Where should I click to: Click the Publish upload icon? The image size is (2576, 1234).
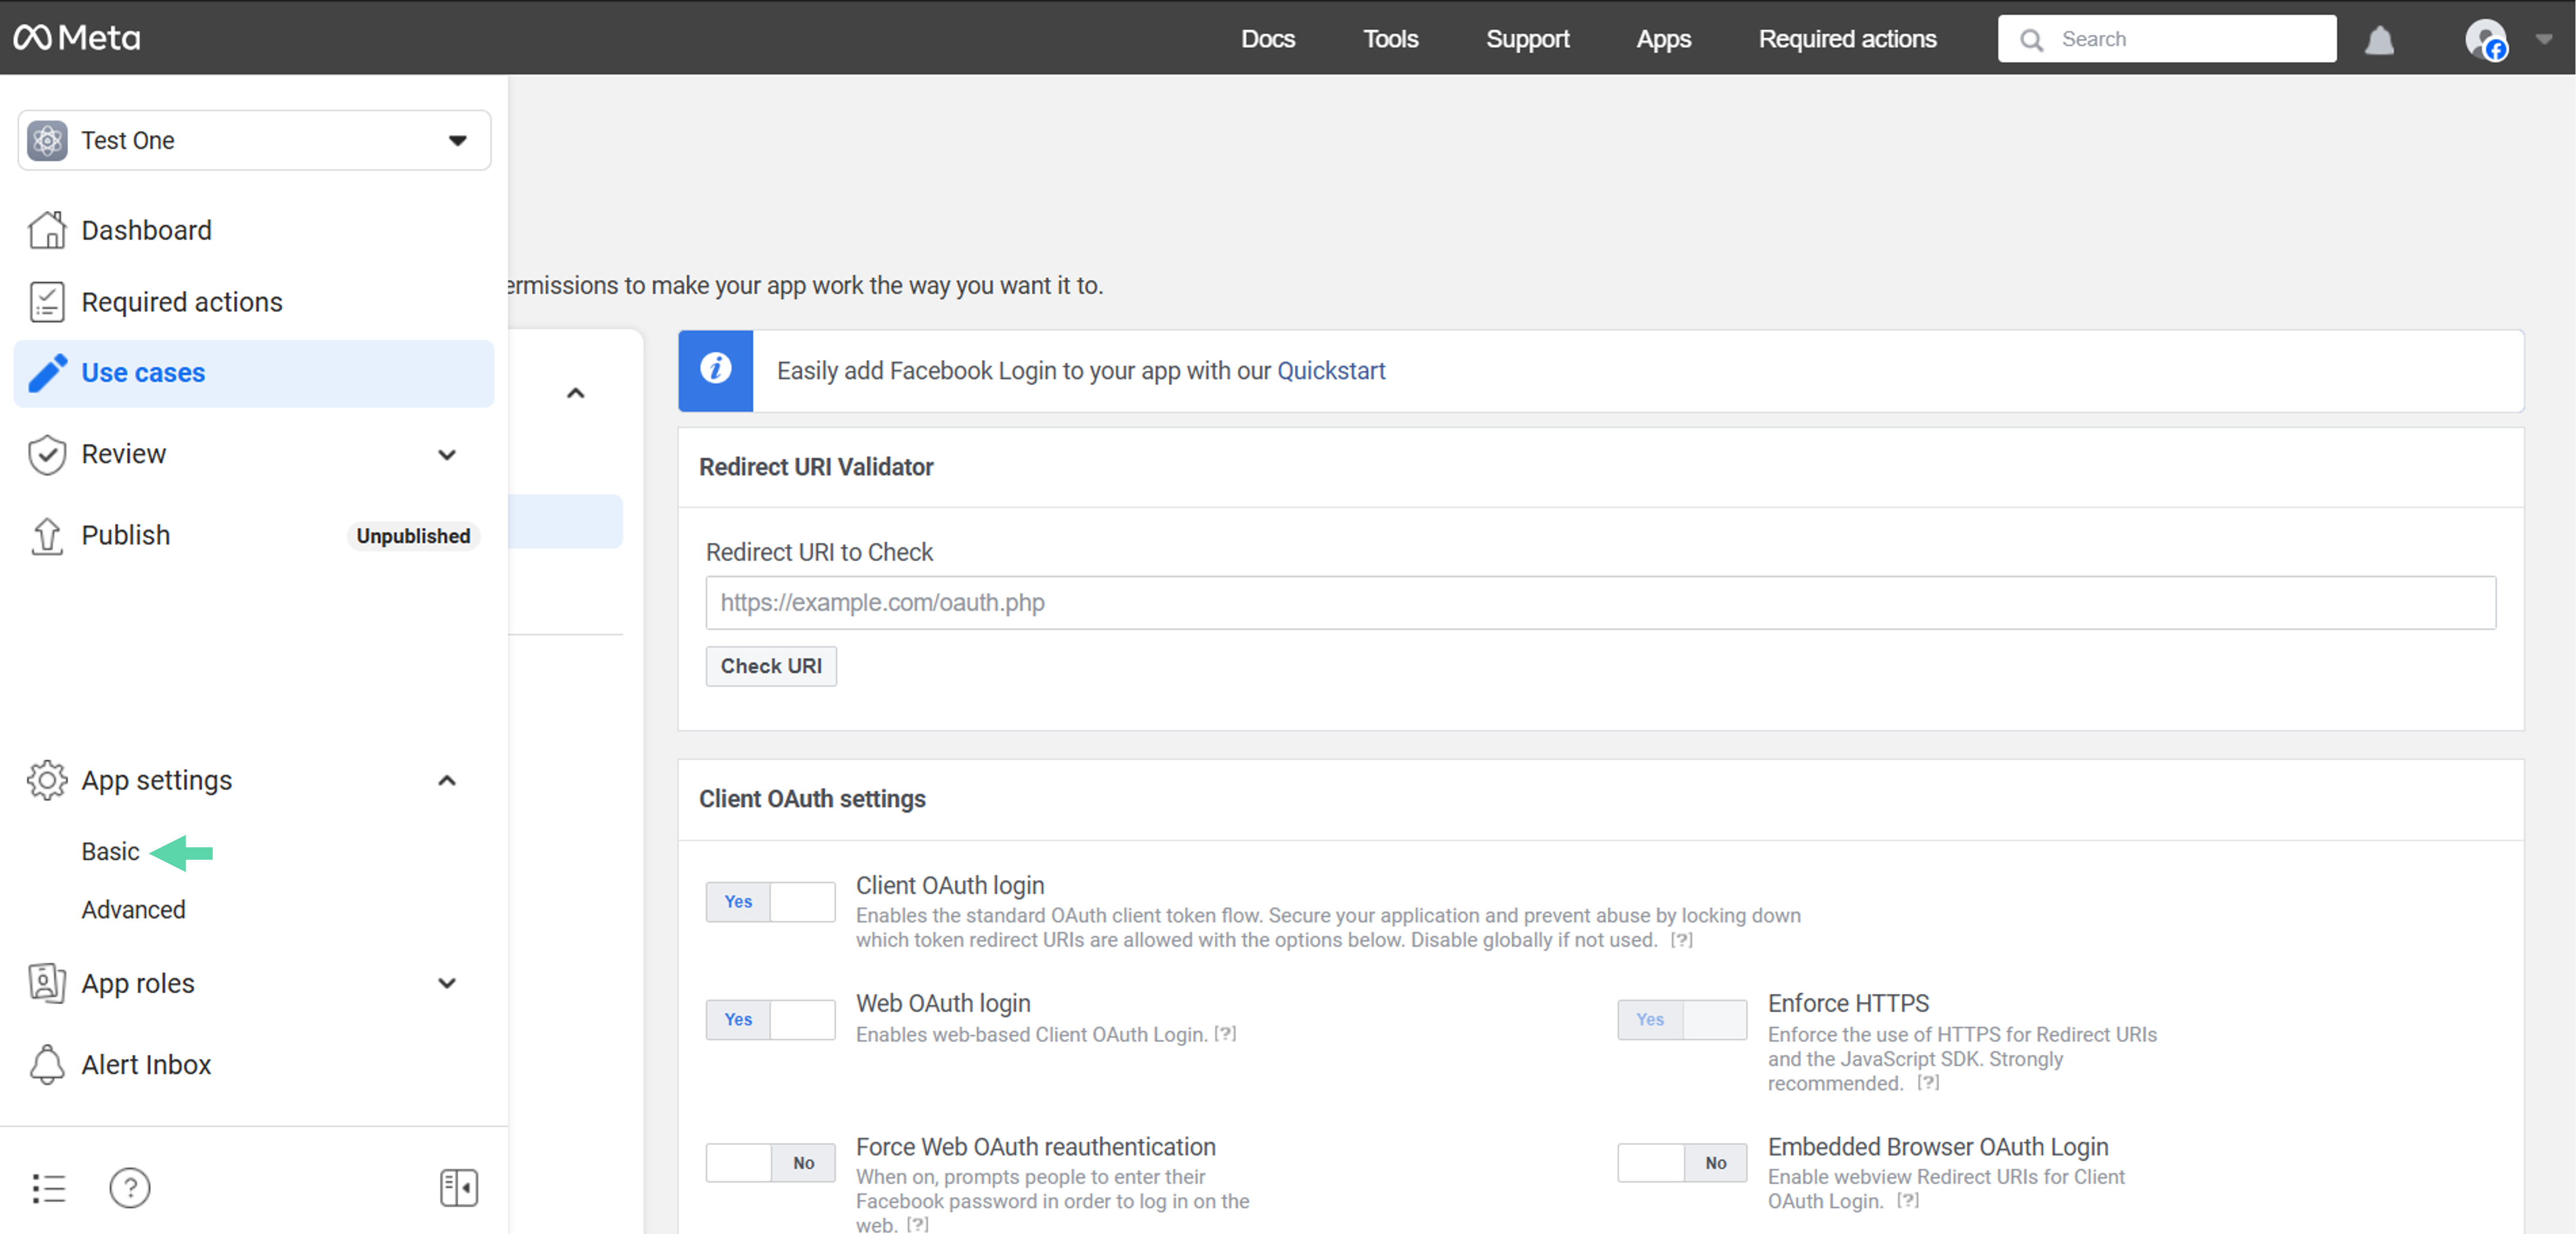(x=47, y=536)
